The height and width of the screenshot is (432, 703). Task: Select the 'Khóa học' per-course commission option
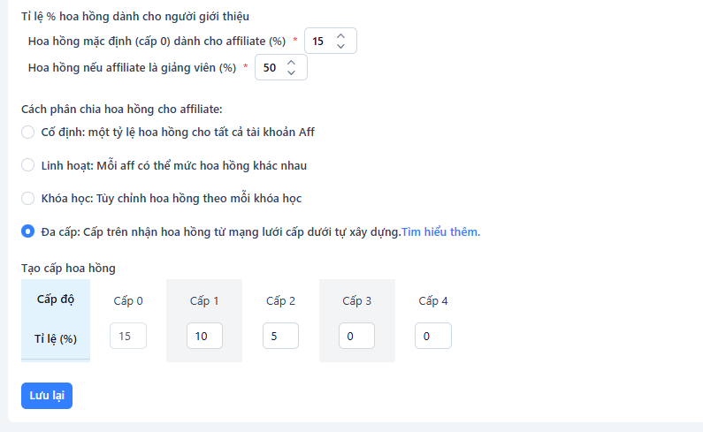click(28, 198)
